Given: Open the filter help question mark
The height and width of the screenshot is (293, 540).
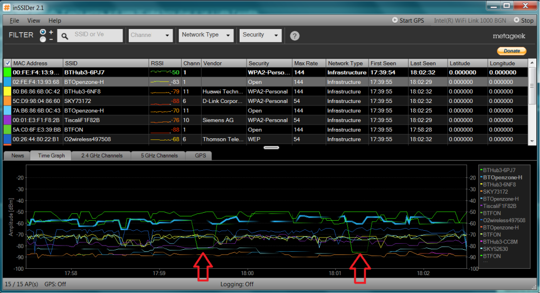Looking at the screenshot, I should (295, 36).
